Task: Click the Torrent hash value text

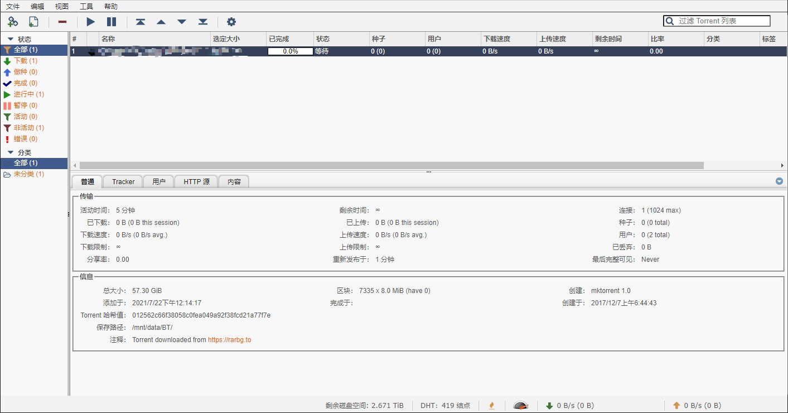Action: (201, 315)
